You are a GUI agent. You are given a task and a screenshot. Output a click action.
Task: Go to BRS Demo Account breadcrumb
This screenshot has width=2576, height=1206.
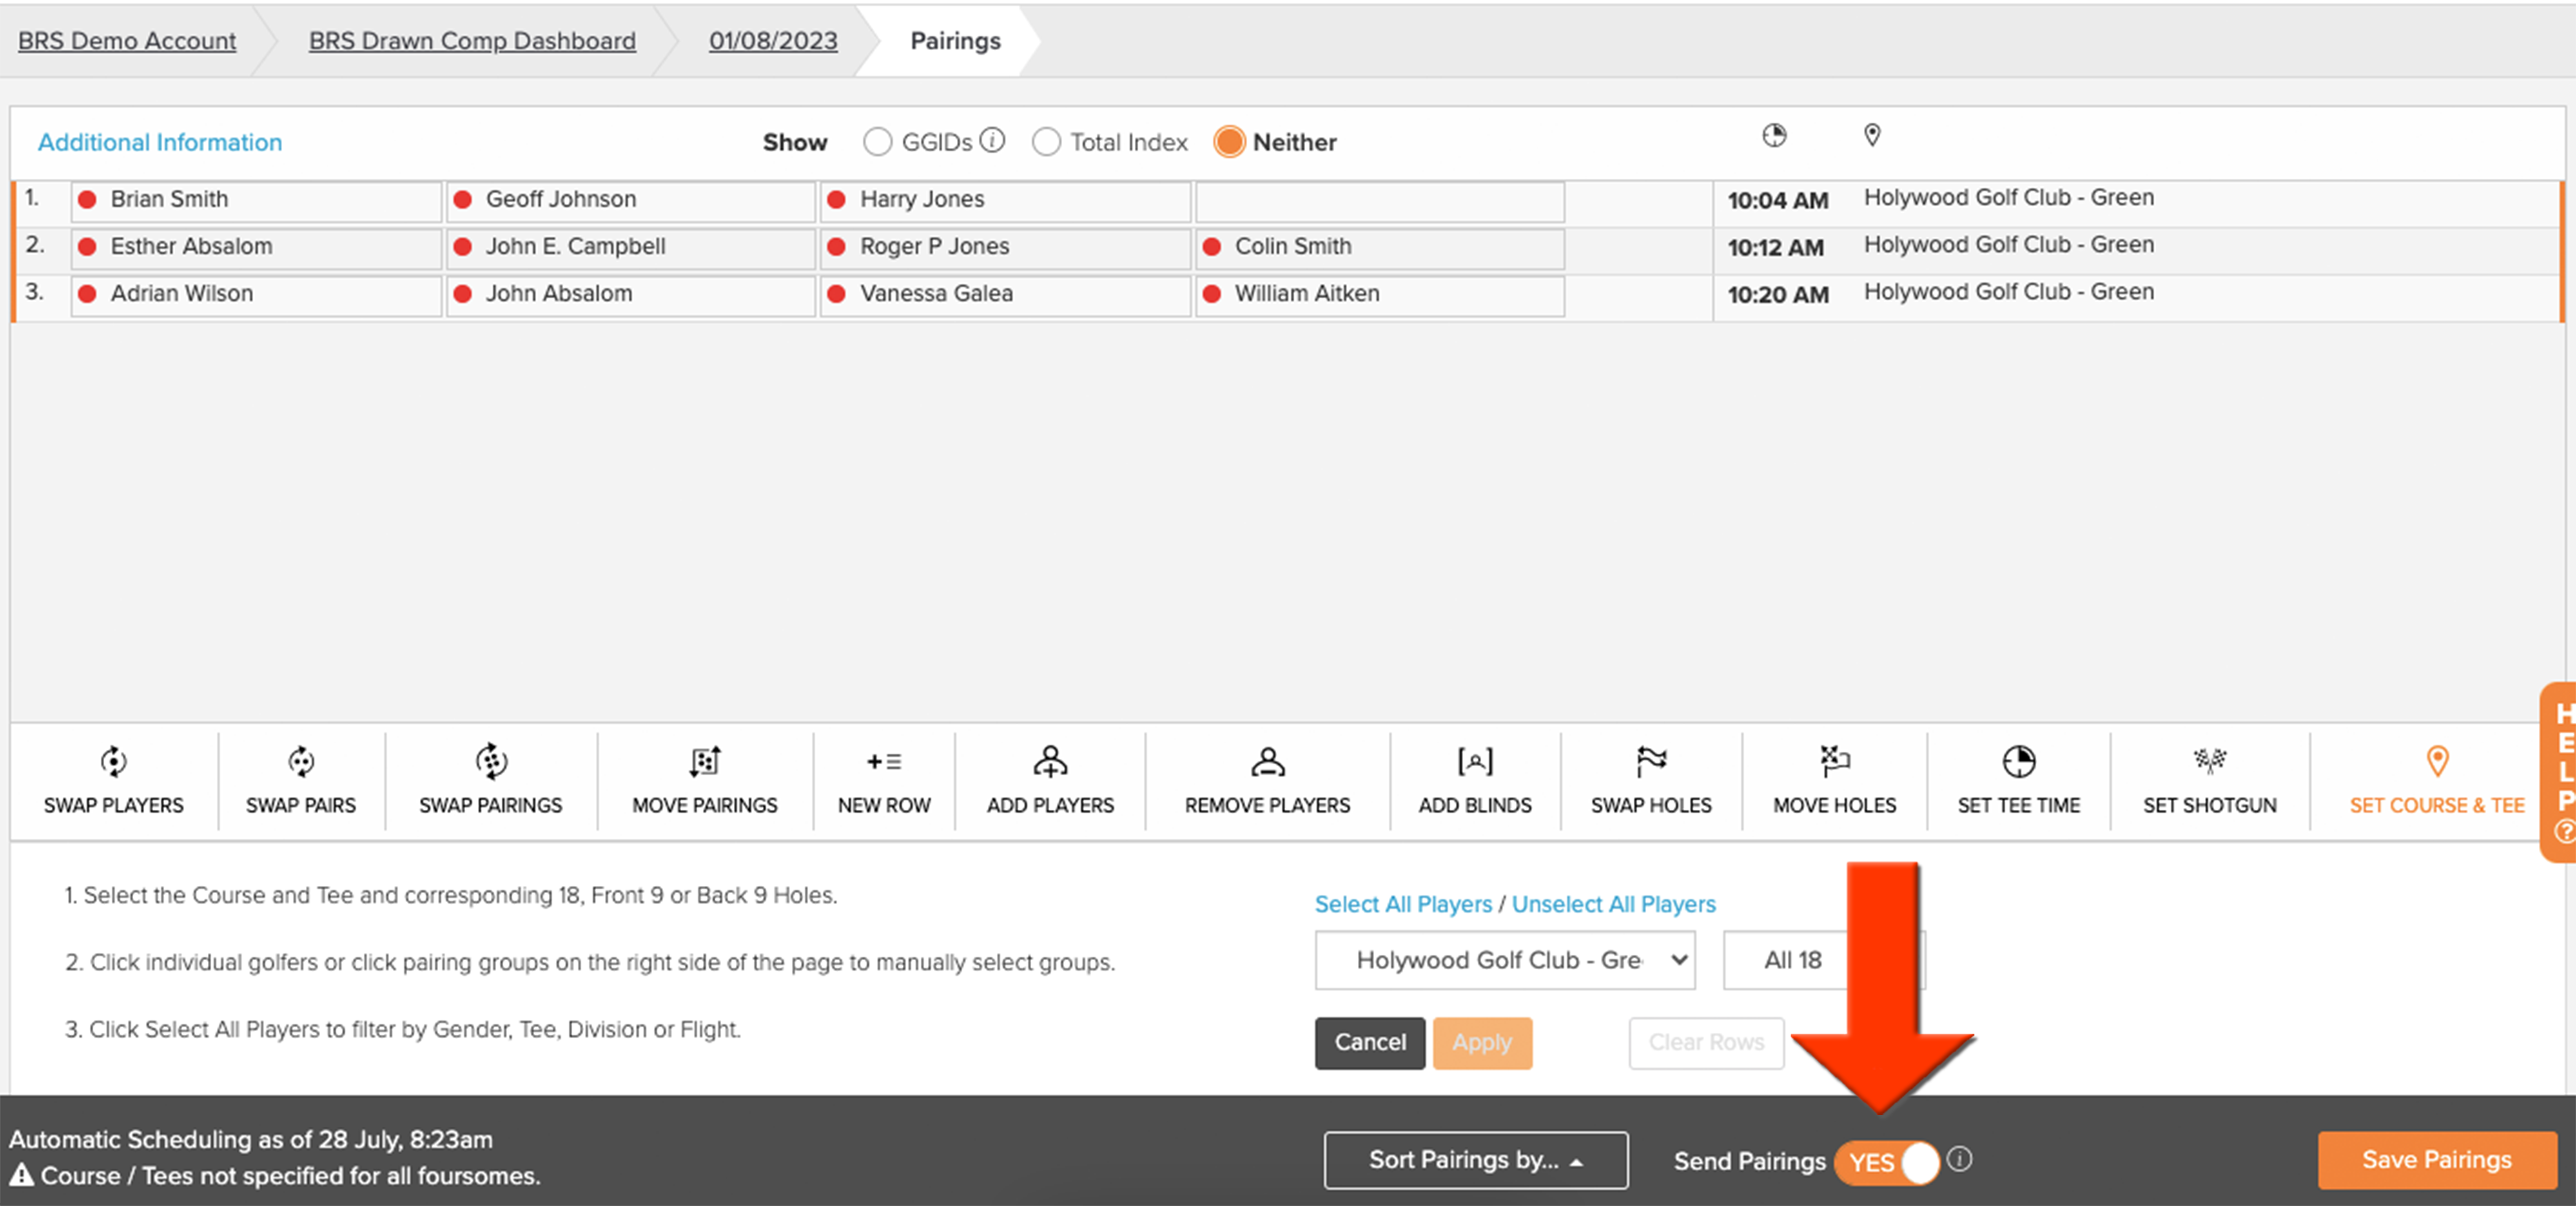click(127, 41)
